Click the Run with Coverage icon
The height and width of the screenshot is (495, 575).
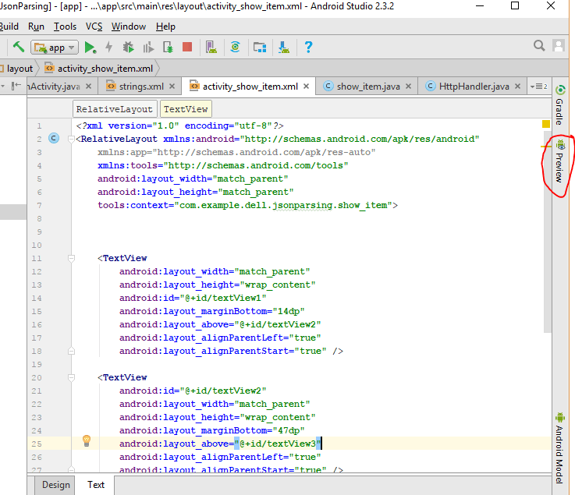click(x=148, y=48)
